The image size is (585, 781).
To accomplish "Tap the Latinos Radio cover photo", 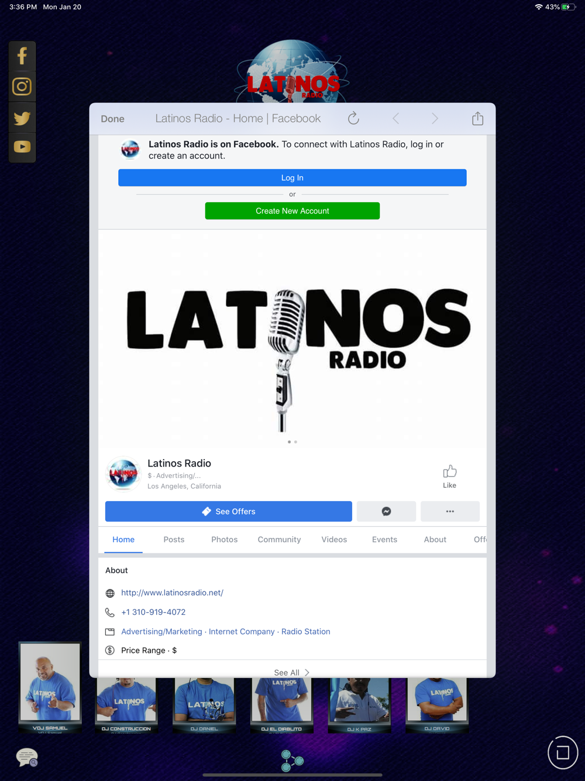I will point(292,338).
